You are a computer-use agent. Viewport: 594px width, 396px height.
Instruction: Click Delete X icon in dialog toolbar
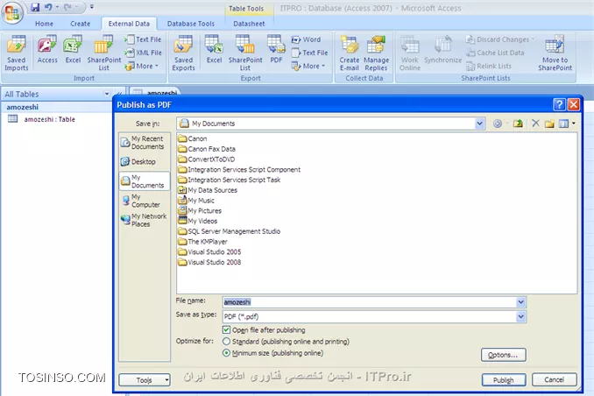coord(535,124)
